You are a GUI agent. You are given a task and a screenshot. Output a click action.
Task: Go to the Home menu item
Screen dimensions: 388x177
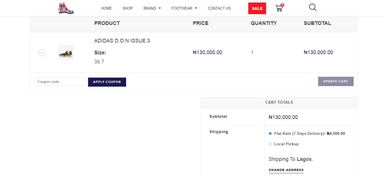click(x=106, y=8)
